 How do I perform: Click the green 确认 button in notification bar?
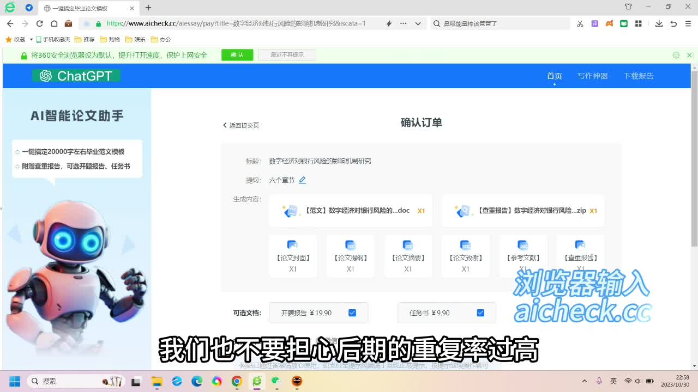[x=237, y=55]
